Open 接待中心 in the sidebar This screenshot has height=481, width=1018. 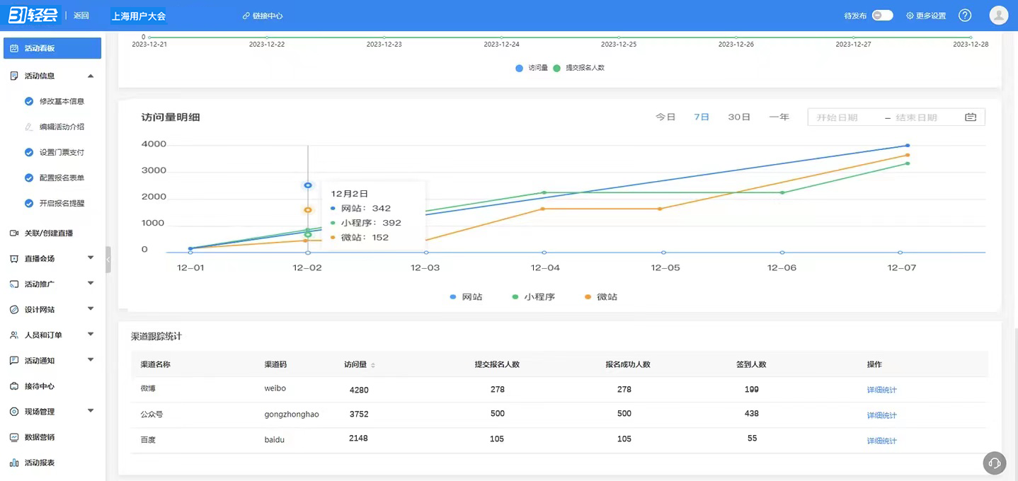40,386
